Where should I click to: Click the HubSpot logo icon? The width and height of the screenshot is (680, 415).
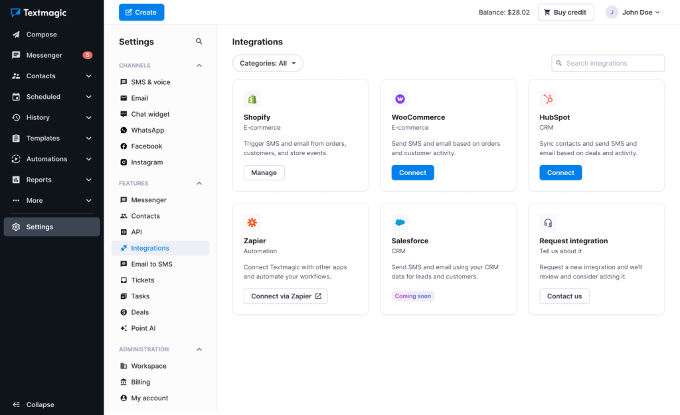548,99
